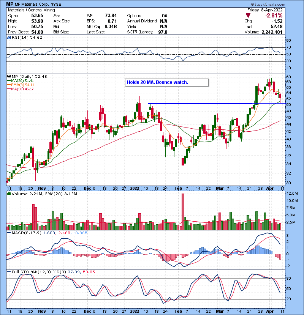Click the Yield N/A value
Screen dimensions: 304x315
(x=164, y=27)
